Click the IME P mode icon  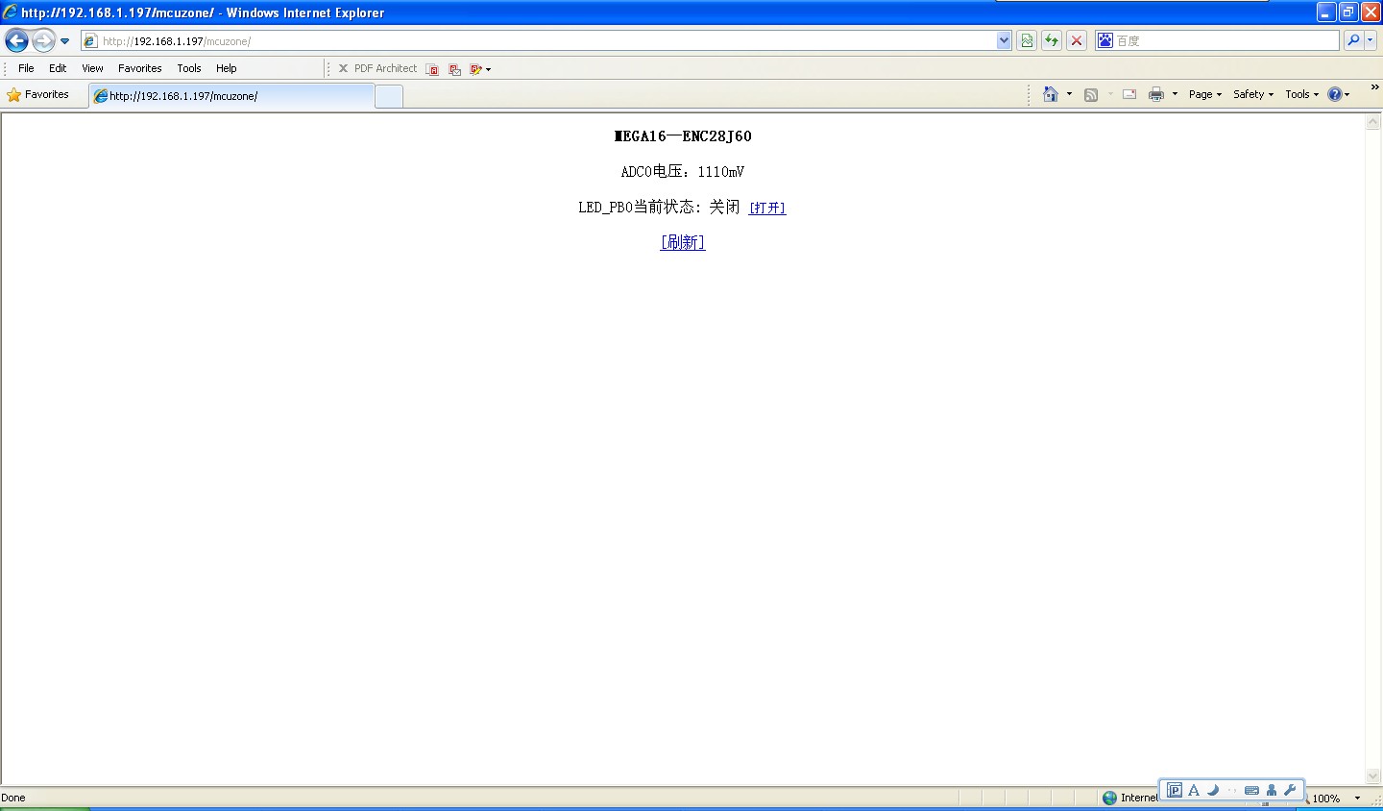[x=1174, y=790]
